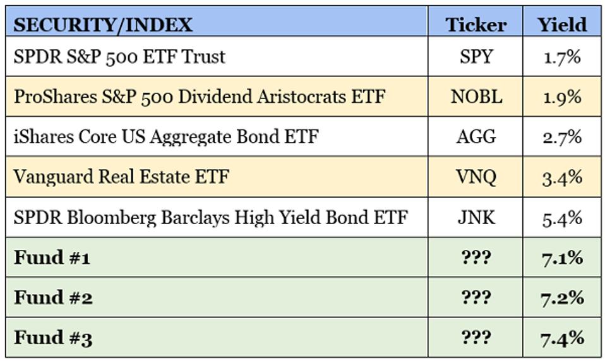605x361 pixels.
Task: Select the AGG ticker cell
Action: [x=476, y=136]
